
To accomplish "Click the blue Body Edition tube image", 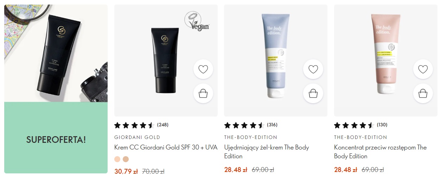I will pyautogui.click(x=276, y=55).
